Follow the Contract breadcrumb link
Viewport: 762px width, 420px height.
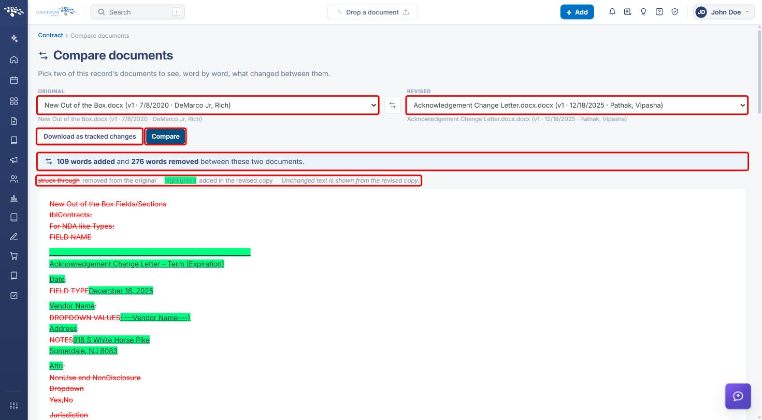point(50,35)
